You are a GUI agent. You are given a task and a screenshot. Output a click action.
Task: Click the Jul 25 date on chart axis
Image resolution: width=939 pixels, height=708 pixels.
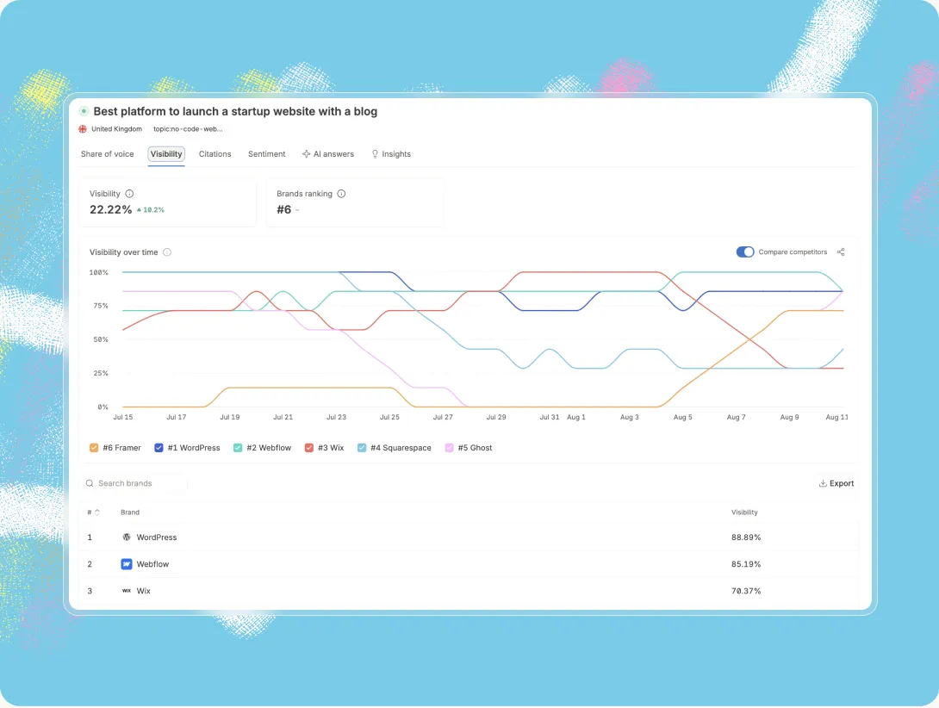click(x=390, y=417)
